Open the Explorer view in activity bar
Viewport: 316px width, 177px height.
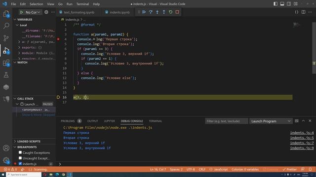pos(6,14)
